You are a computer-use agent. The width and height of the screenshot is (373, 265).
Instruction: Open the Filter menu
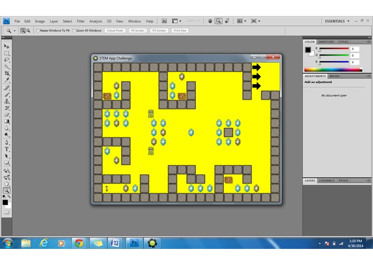tap(81, 21)
